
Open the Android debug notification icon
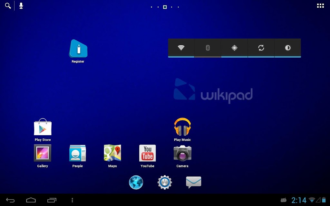(x=284, y=200)
